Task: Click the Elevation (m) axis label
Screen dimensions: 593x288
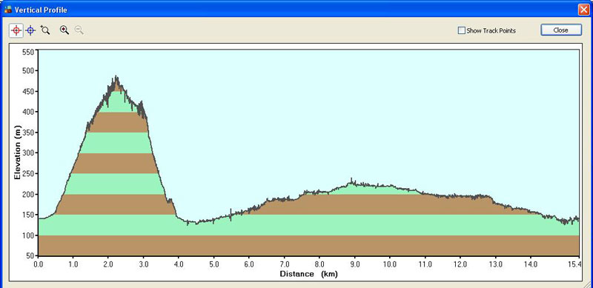Action: 17,153
